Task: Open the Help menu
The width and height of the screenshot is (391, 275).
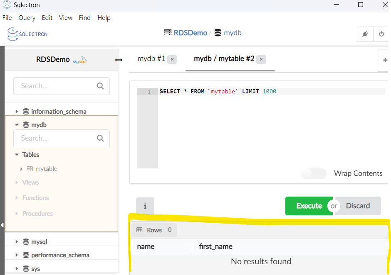Action: point(104,18)
